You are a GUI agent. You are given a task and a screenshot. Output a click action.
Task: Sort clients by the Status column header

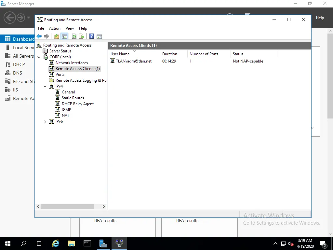[254, 54]
